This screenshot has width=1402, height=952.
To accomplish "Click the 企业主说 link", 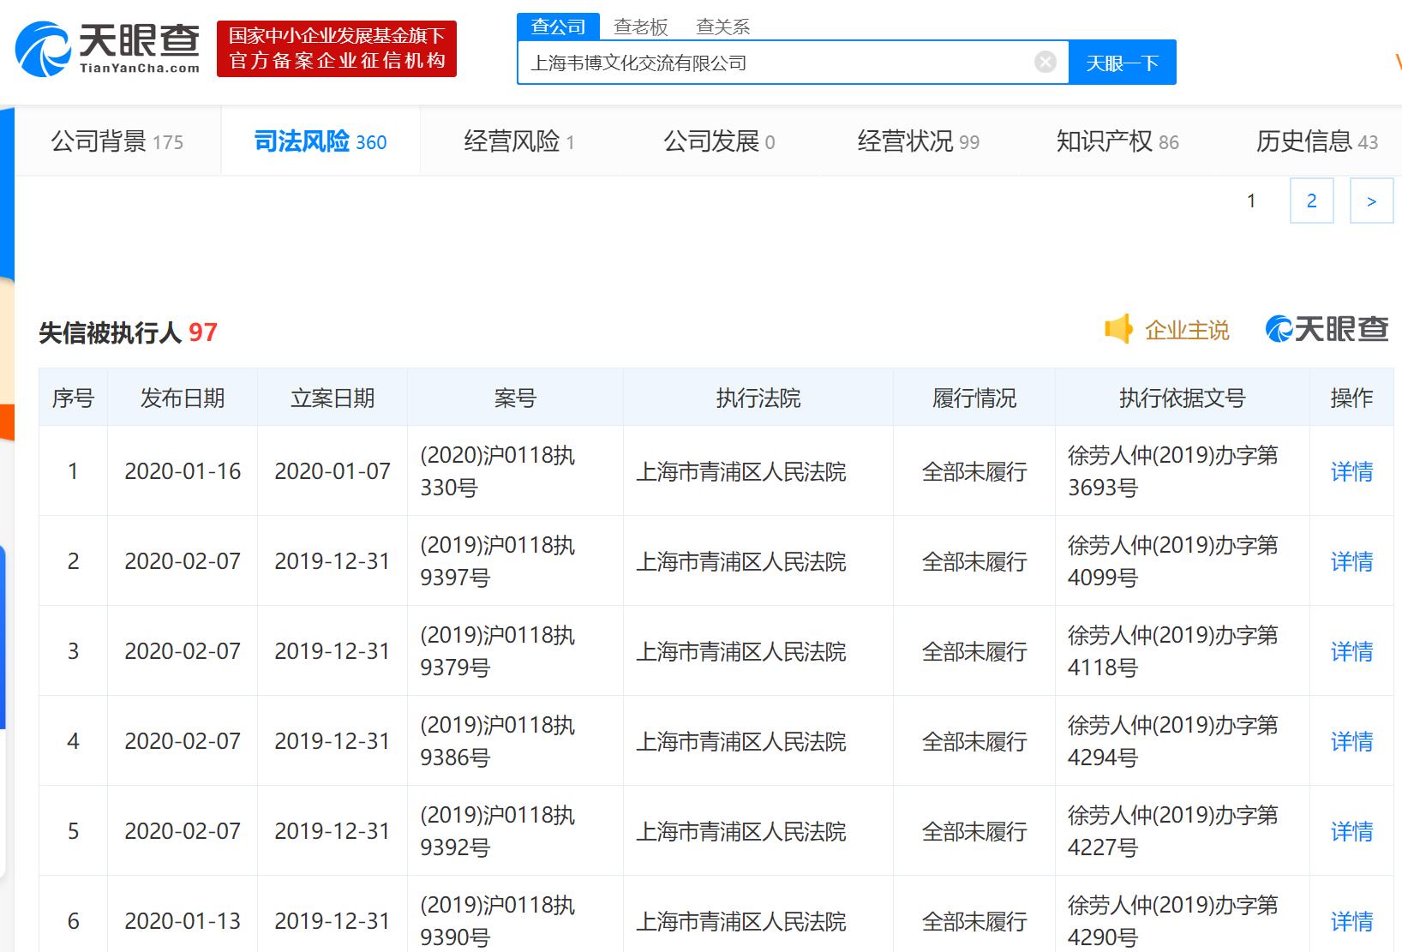I will tap(1187, 330).
